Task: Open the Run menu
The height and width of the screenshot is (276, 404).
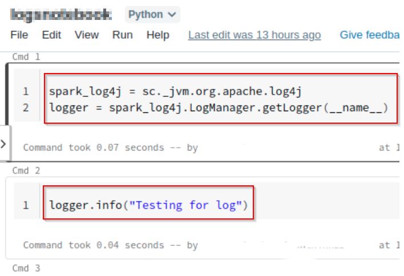Action: point(122,35)
